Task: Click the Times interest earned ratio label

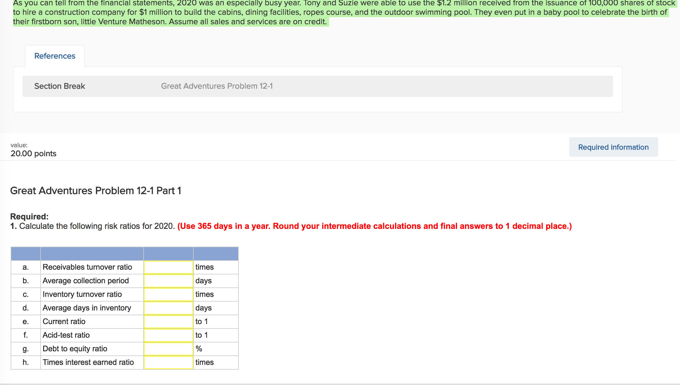Action: click(x=88, y=362)
